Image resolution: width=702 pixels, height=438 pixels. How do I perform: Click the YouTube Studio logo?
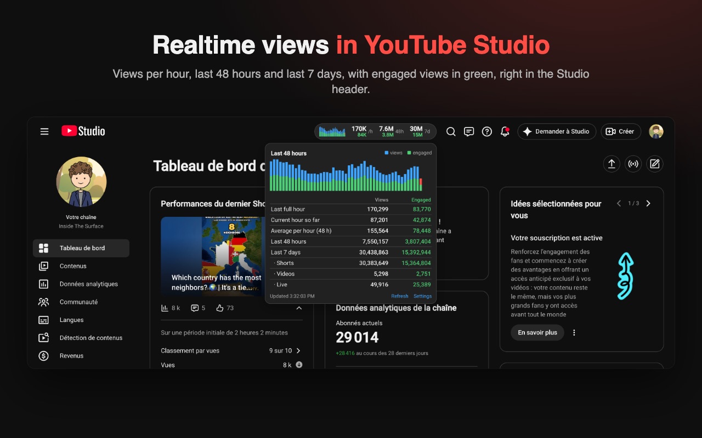click(x=83, y=131)
